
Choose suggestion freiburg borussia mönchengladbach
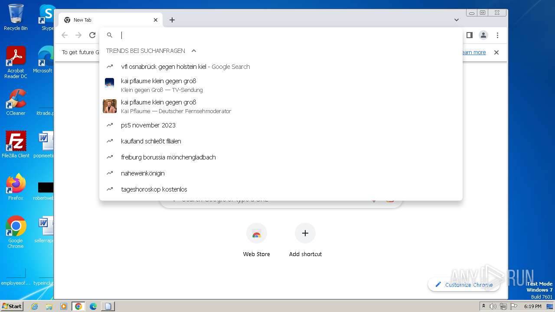(x=281, y=157)
